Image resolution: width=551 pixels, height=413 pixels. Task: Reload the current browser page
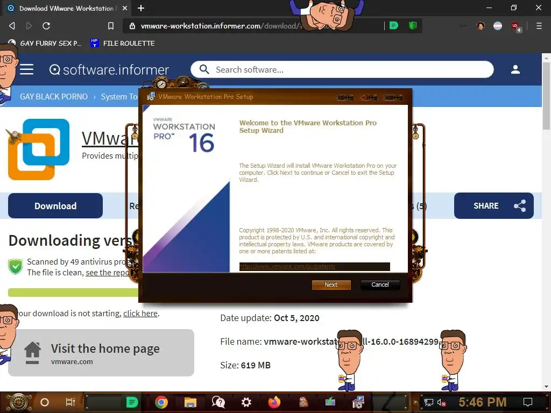pos(46,26)
